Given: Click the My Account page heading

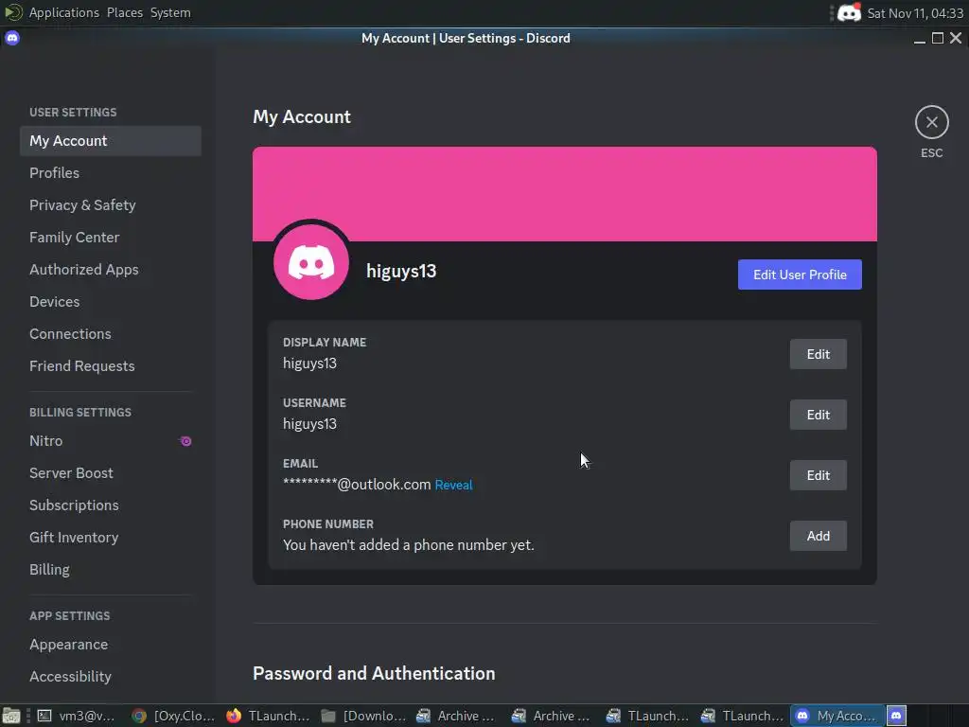Looking at the screenshot, I should (302, 116).
